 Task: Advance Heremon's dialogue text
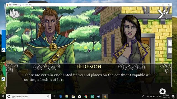(x=87, y=77)
